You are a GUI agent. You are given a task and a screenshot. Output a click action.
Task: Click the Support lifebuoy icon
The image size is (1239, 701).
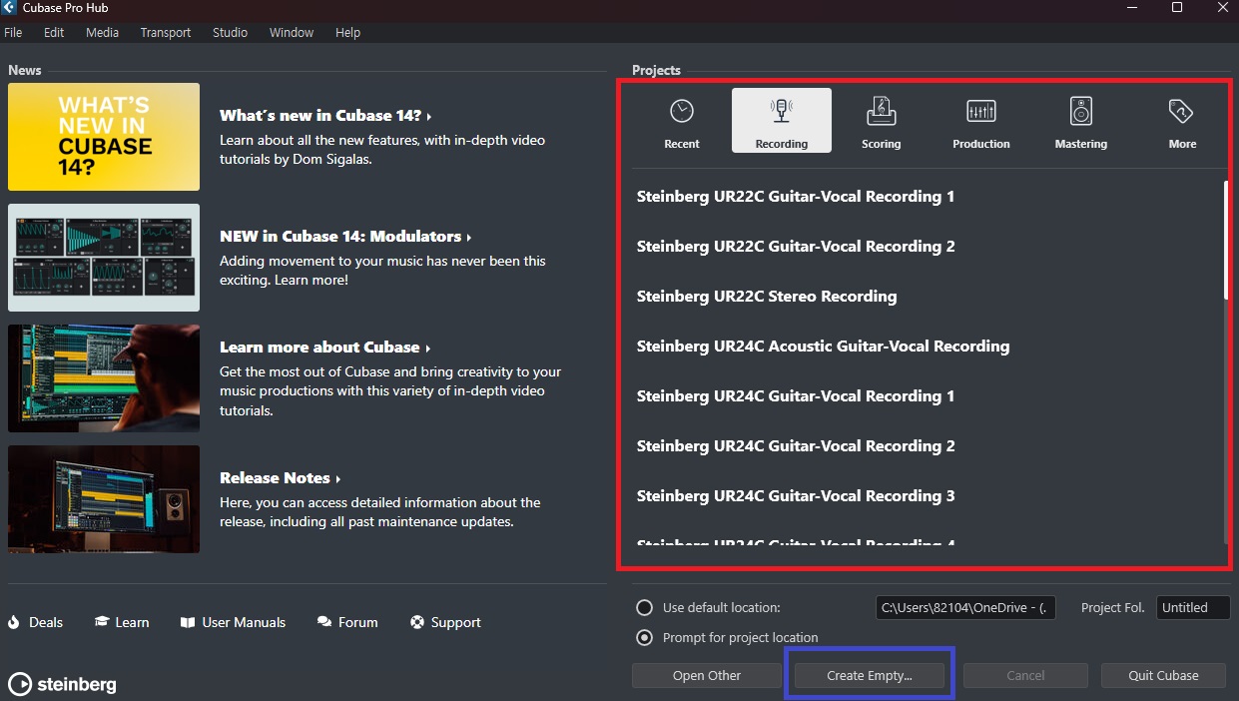point(417,622)
